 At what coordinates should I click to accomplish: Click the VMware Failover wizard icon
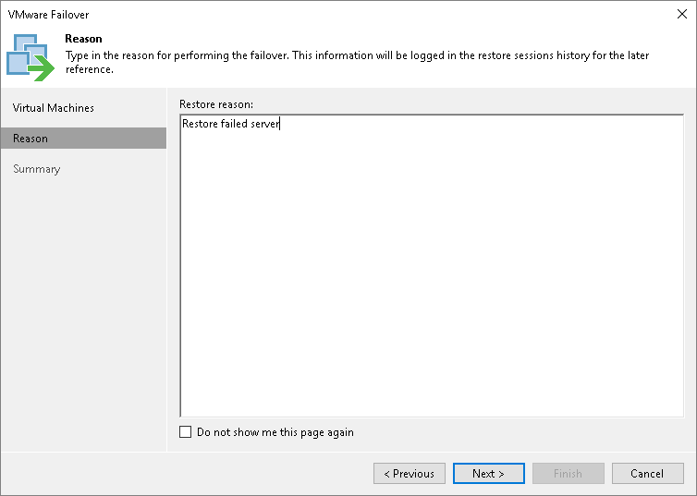[31, 57]
